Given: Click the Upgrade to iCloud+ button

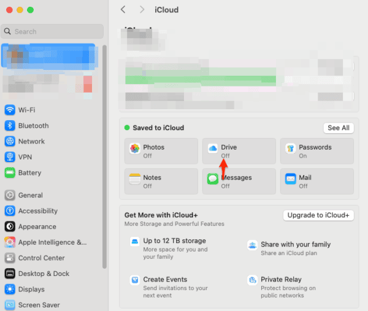Looking at the screenshot, I should [x=318, y=215].
